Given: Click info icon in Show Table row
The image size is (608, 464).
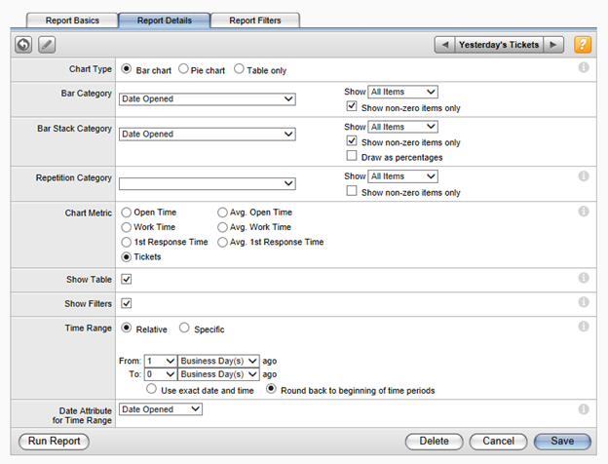Looking at the screenshot, I should tap(584, 278).
